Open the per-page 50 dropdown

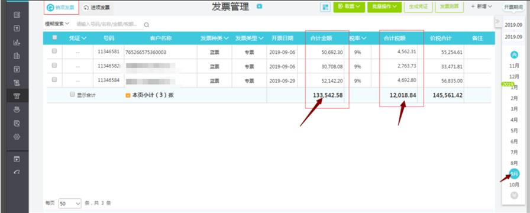70,203
